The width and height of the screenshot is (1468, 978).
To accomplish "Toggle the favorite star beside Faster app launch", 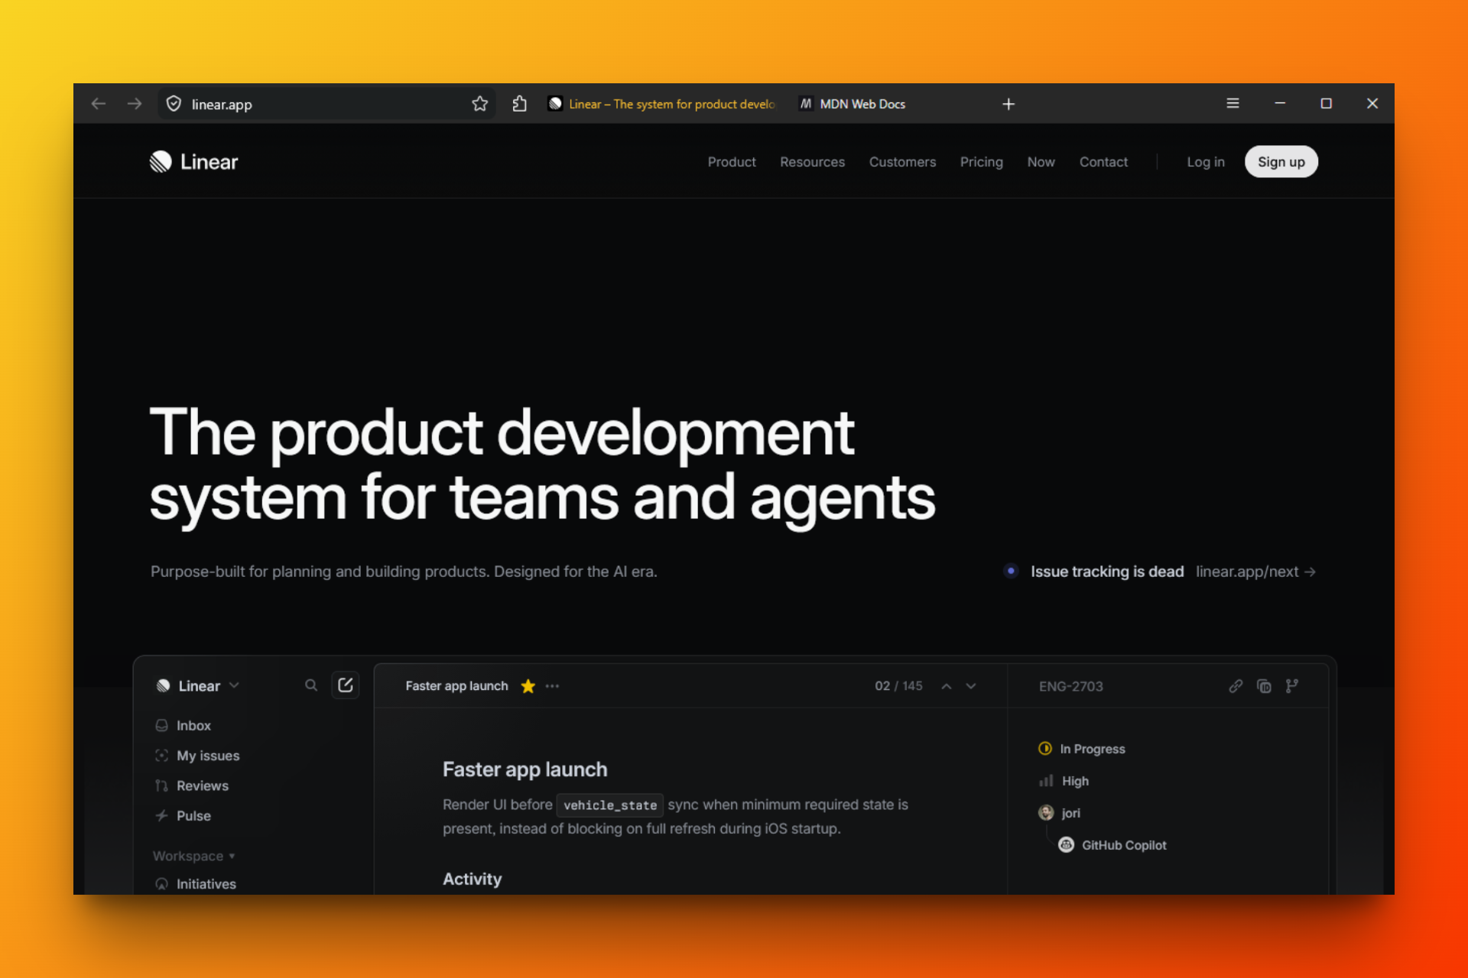I will (528, 686).
